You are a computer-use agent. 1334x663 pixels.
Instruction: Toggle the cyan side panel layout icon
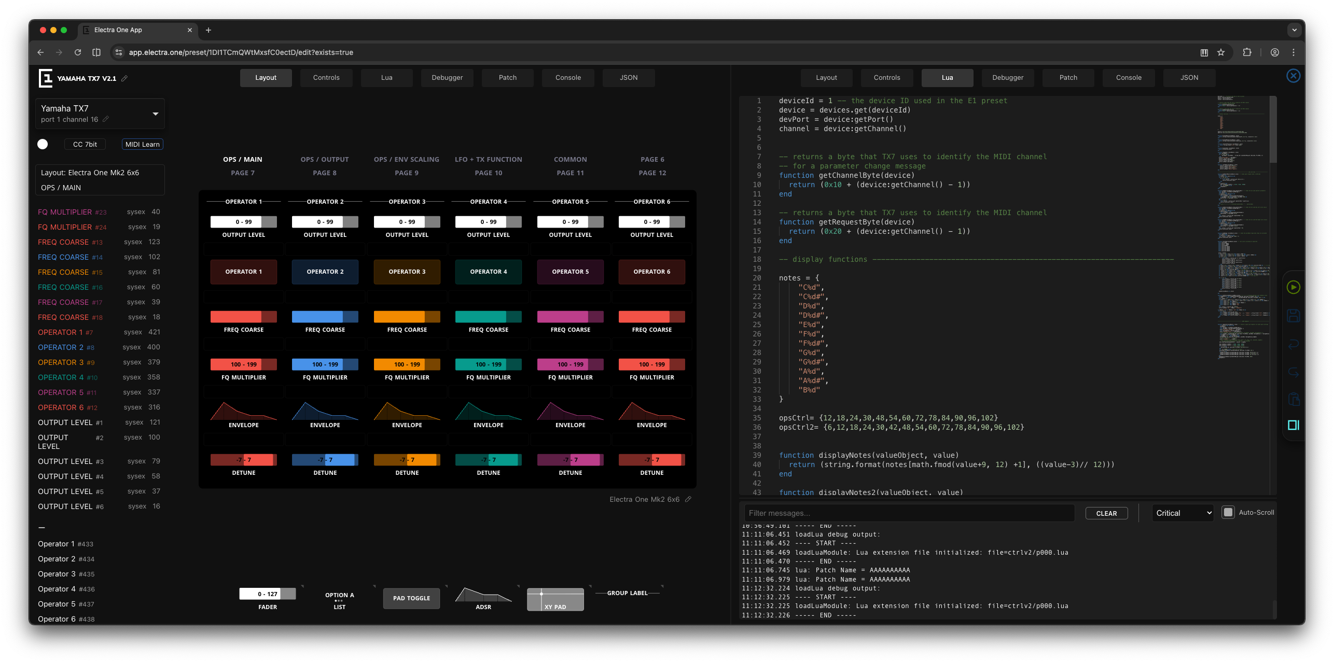click(1293, 425)
